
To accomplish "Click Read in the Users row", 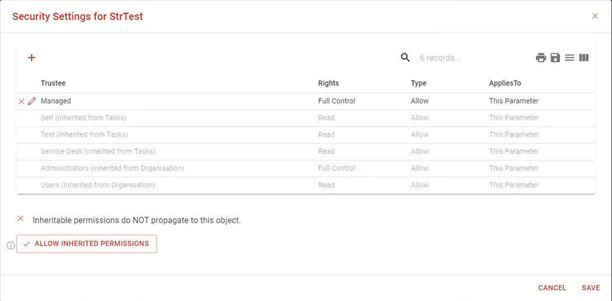I will pos(326,185).
